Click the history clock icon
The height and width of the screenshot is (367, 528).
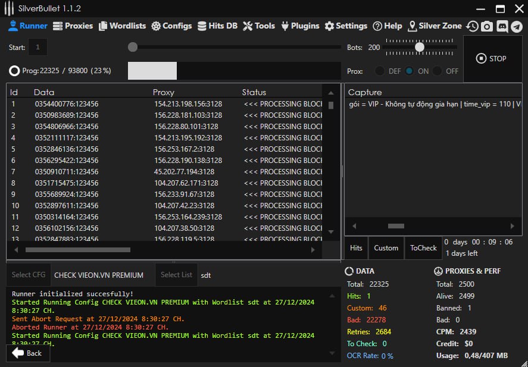[x=472, y=26]
